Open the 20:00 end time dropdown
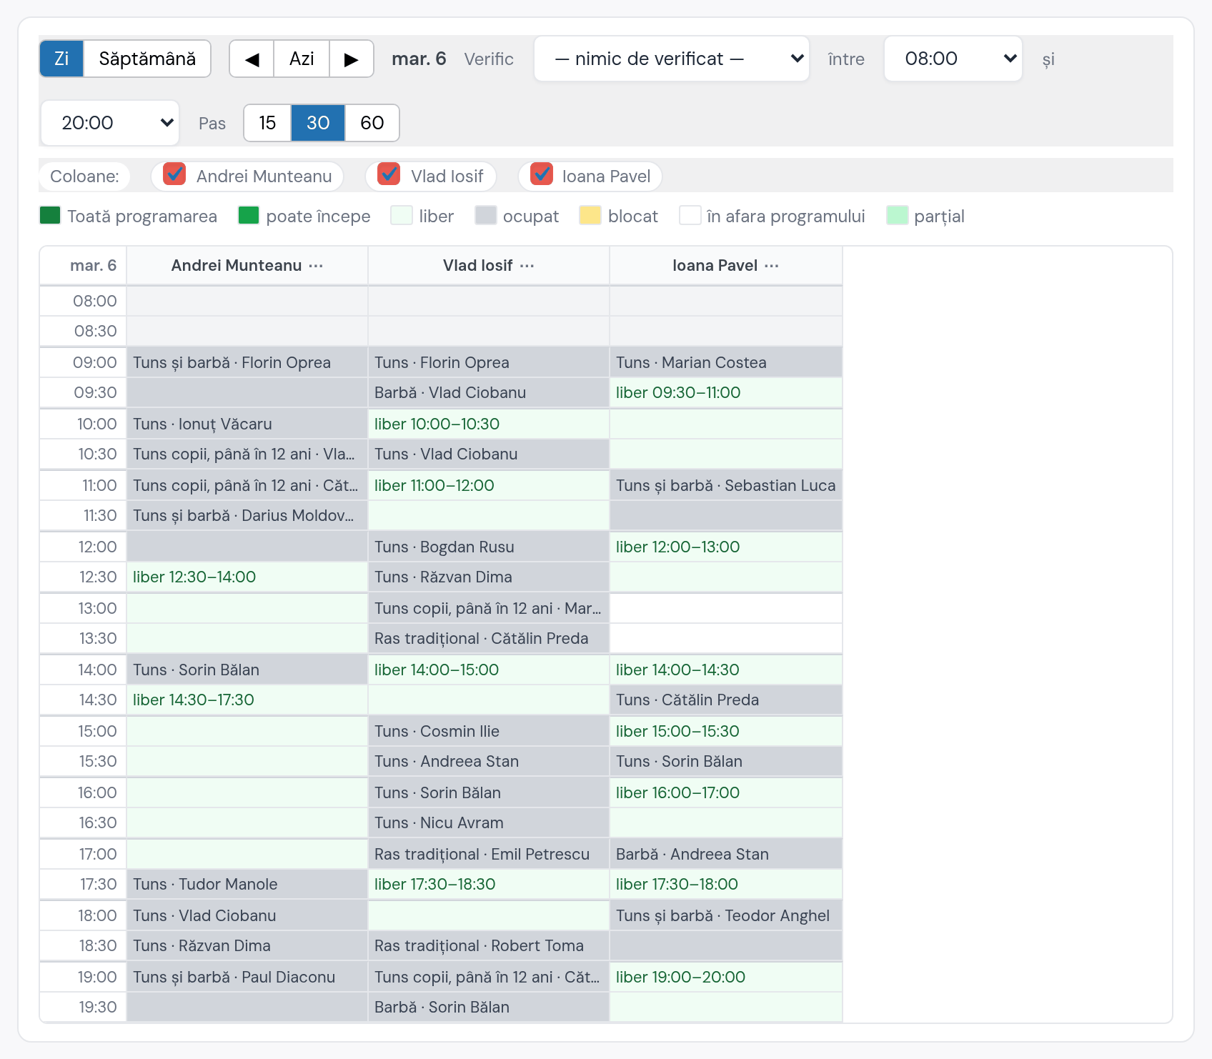Viewport: 1212px width, 1059px height. (110, 123)
